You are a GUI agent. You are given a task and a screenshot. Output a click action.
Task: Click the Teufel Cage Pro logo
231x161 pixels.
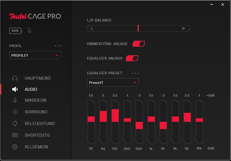[x=35, y=16]
